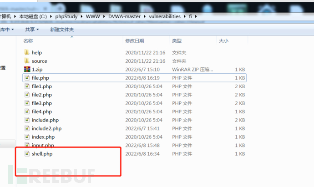Select the include.php name text
Image resolution: width=314 pixels, height=187 pixels.
click(x=45, y=120)
